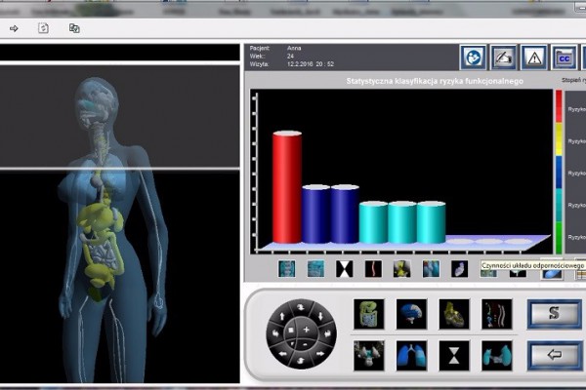Click the pencil edit icon above the chart
Viewport: 586px width, 390px height.
click(x=503, y=58)
